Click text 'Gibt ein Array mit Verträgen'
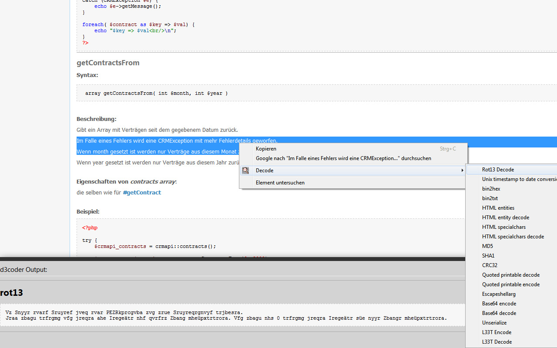This screenshot has height=348, width=557. coord(157,130)
